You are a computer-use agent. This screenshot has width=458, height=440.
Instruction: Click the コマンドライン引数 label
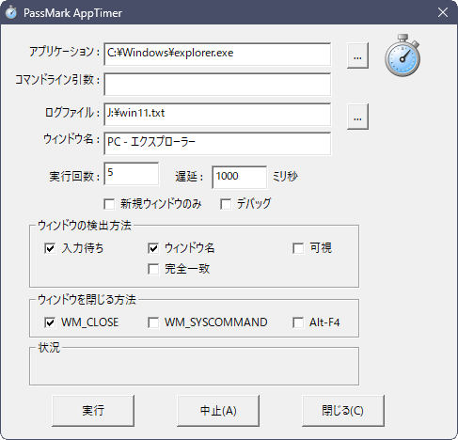[57, 80]
